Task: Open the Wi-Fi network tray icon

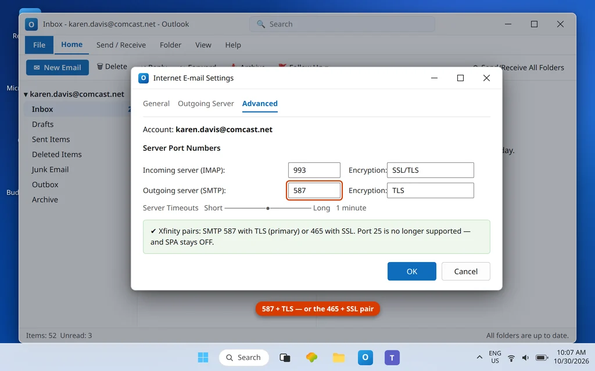Action: (x=511, y=358)
